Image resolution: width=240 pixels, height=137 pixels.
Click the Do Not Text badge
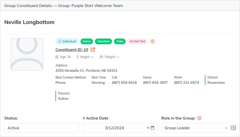[138, 41]
